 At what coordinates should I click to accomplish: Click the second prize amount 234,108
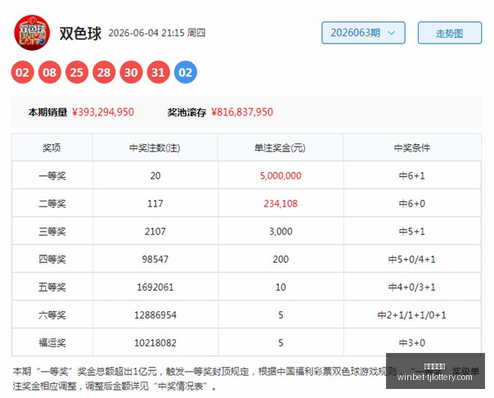click(x=281, y=203)
